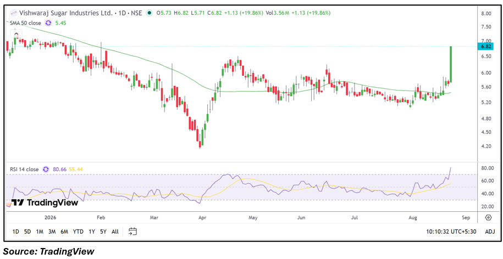The height and width of the screenshot is (259, 503).
Task: Click the 8.00 price scale label
Action: click(x=487, y=14)
